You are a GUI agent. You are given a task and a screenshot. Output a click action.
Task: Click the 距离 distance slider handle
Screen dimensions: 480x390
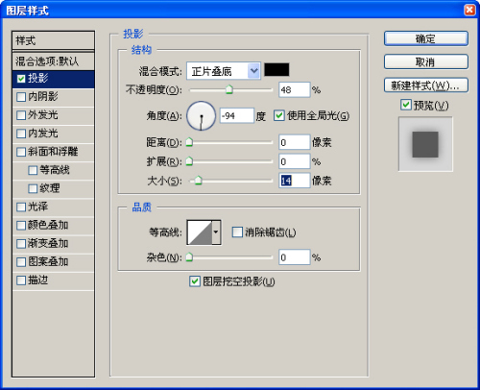tap(189, 142)
